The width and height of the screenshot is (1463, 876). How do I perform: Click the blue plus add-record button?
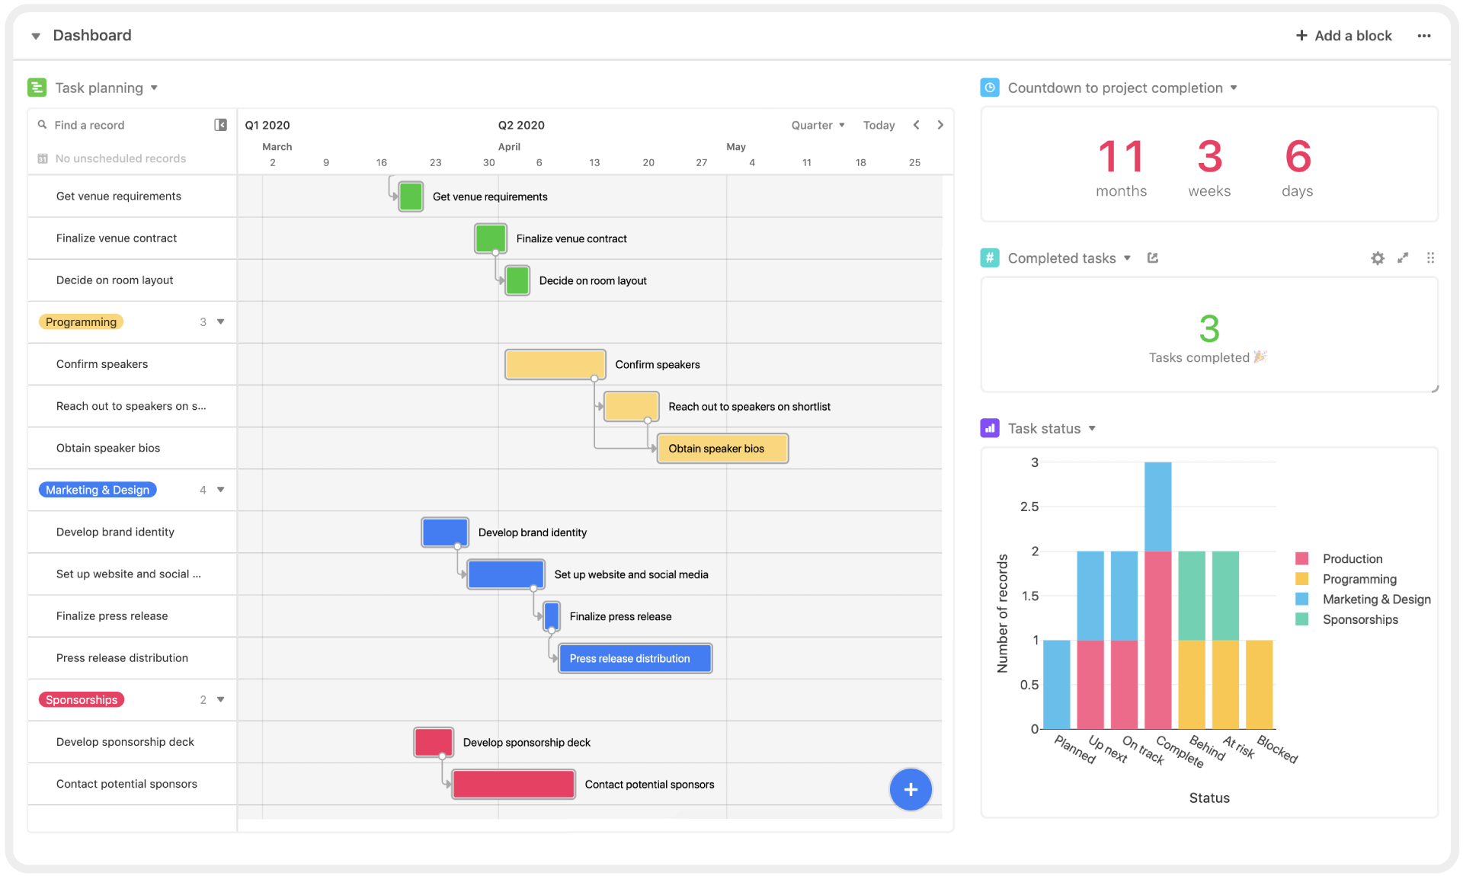(x=911, y=789)
